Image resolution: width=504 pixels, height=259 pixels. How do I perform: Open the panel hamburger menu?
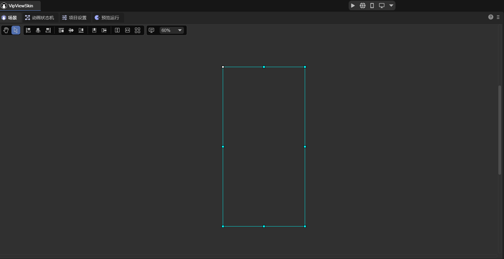point(498,17)
